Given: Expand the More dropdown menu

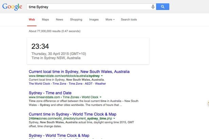Looking at the screenshot, I should (110, 20).
